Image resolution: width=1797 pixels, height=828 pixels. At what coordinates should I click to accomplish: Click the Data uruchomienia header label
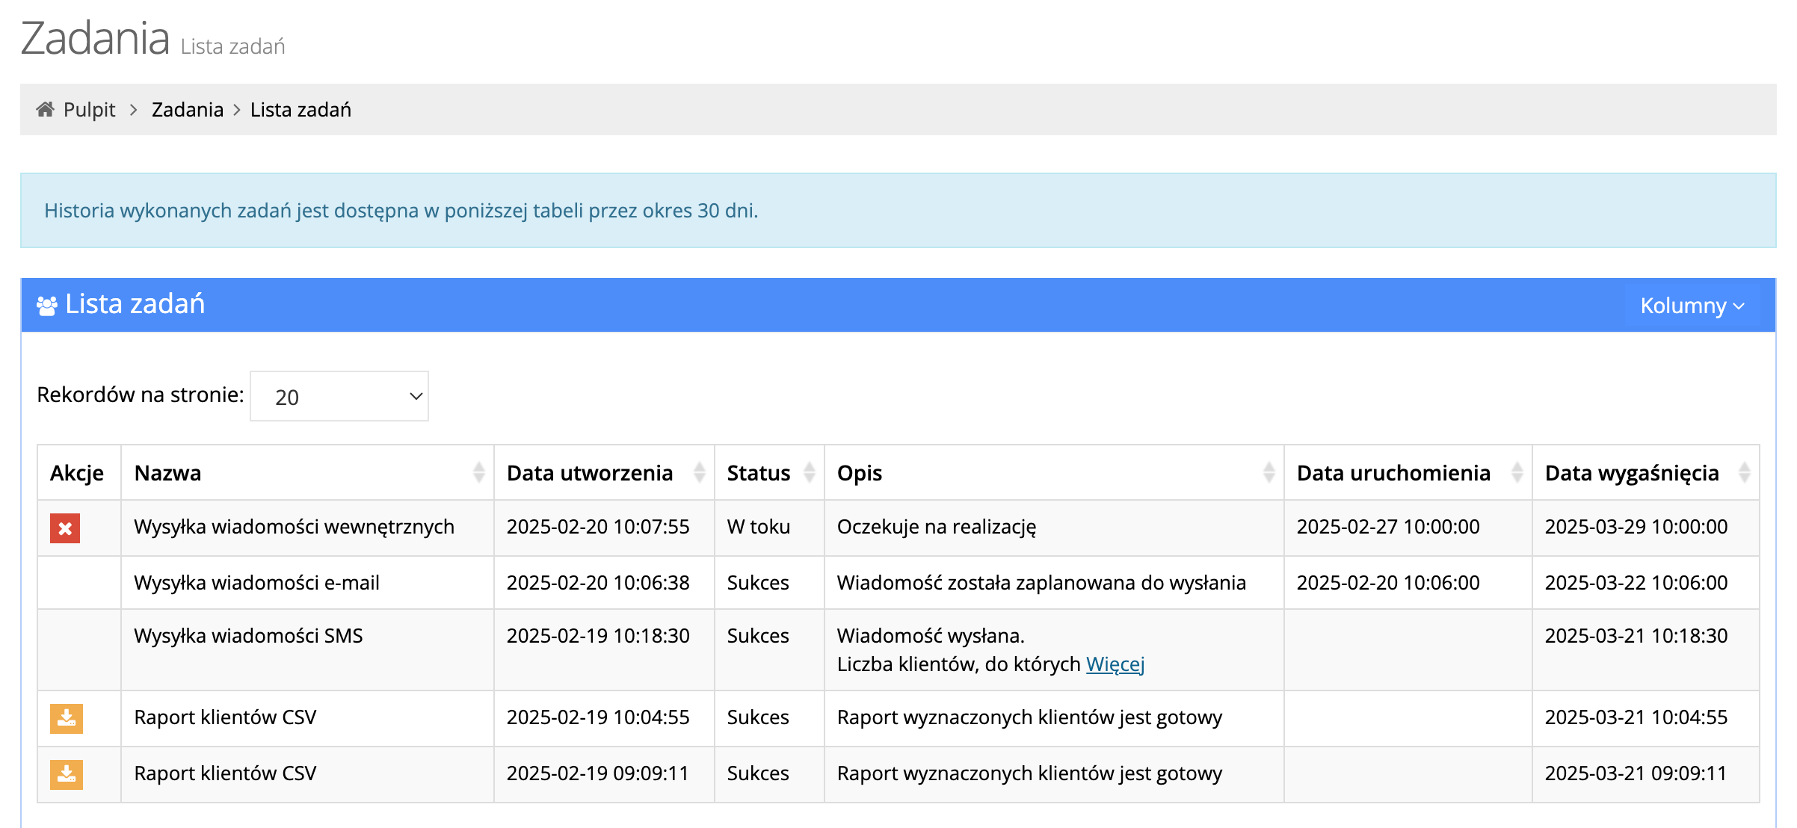coord(1393,473)
